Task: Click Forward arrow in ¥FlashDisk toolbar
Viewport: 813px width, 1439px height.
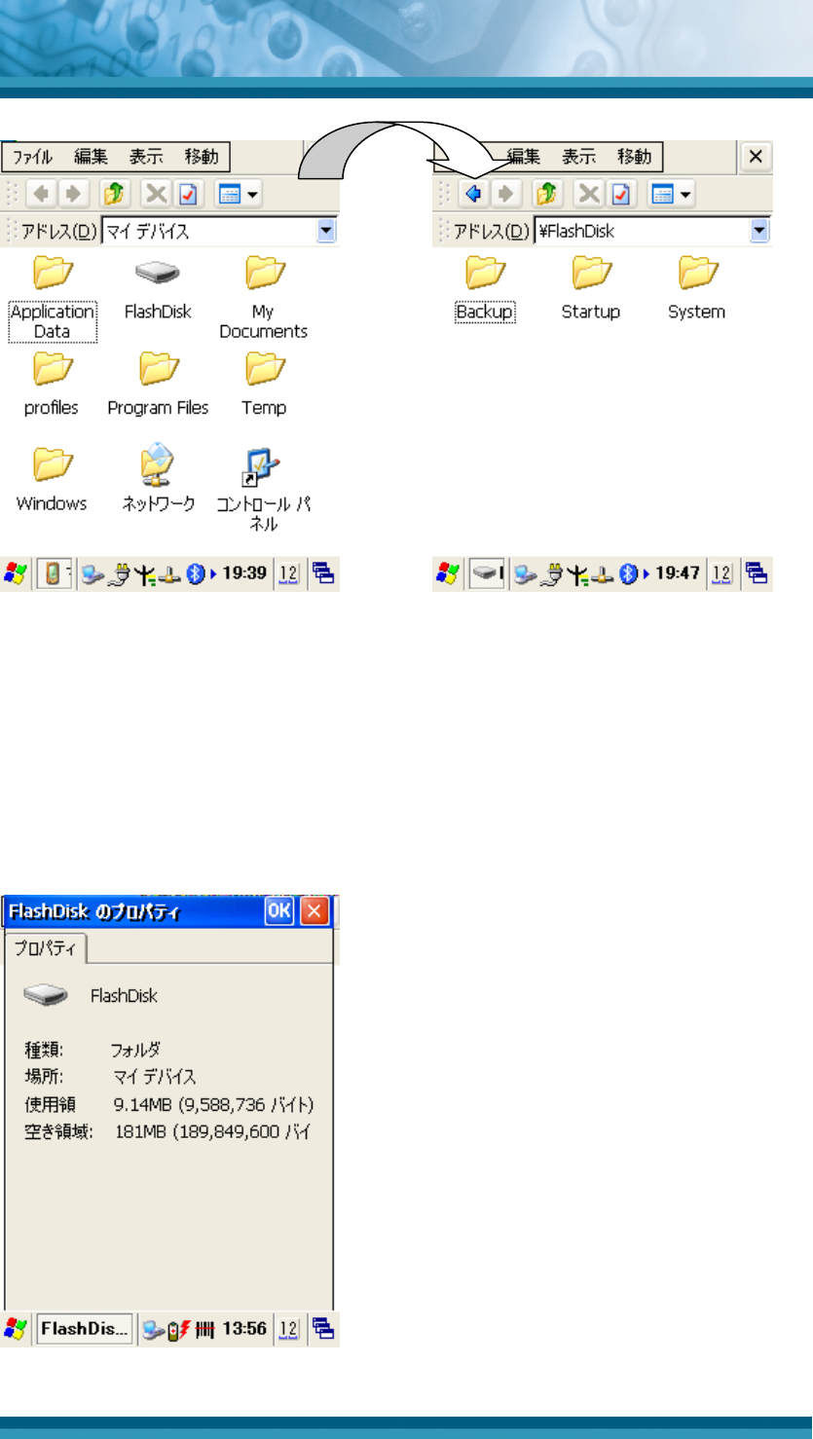Action: [505, 194]
